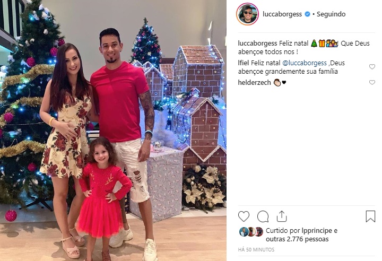Viewport: 382px width, 261px height.
Task: Click the HÁ 50 MINUTOS timestamp
Action: 256,249
